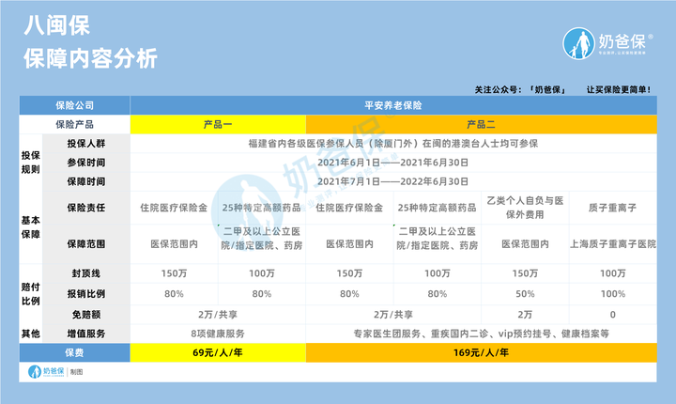Select date range 2021年6月1日——2021年6月30日

(x=393, y=163)
